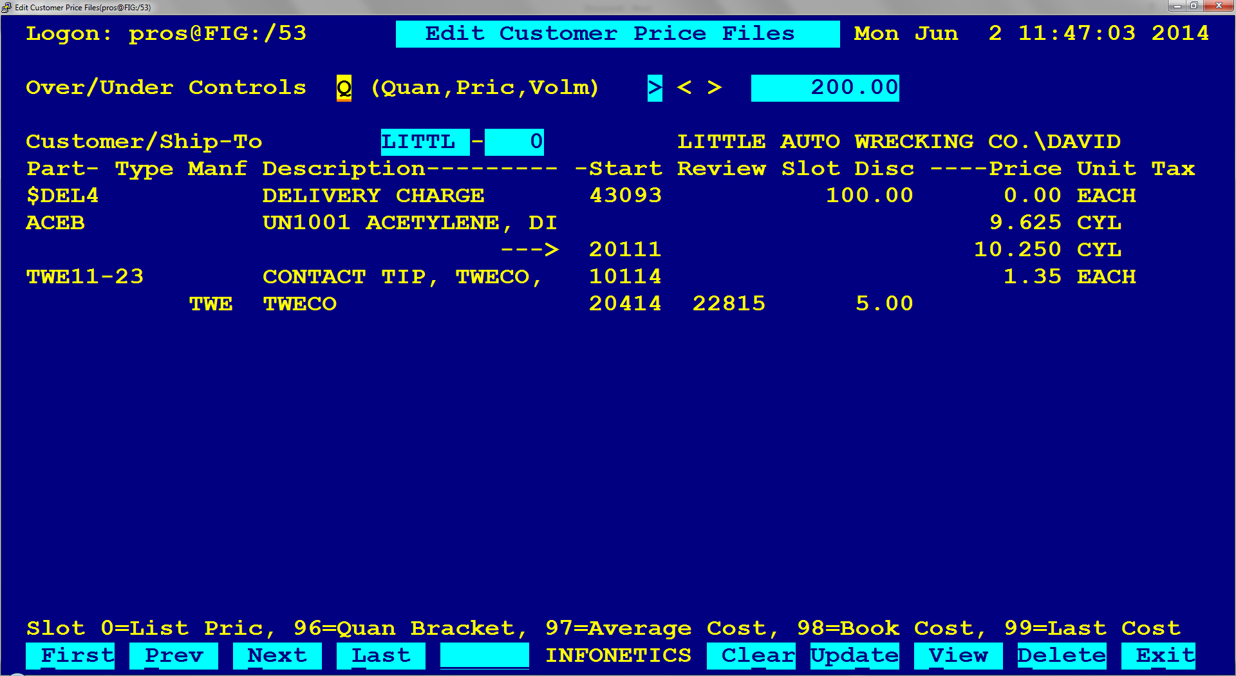Click the 100.00 discount value

tap(870, 196)
